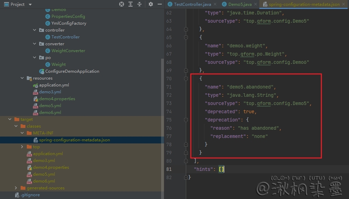Click the Expand All icon in Project panel
This screenshot has width=349, height=199.
131,4
